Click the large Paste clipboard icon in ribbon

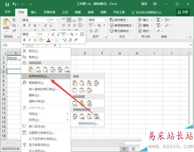[6, 22]
